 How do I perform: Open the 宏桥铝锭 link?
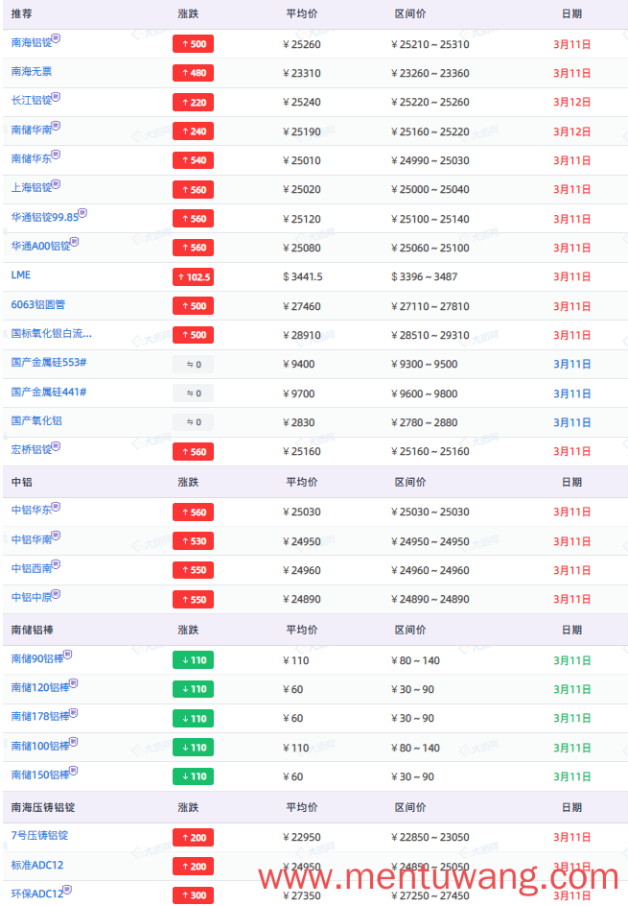pyautogui.click(x=32, y=449)
